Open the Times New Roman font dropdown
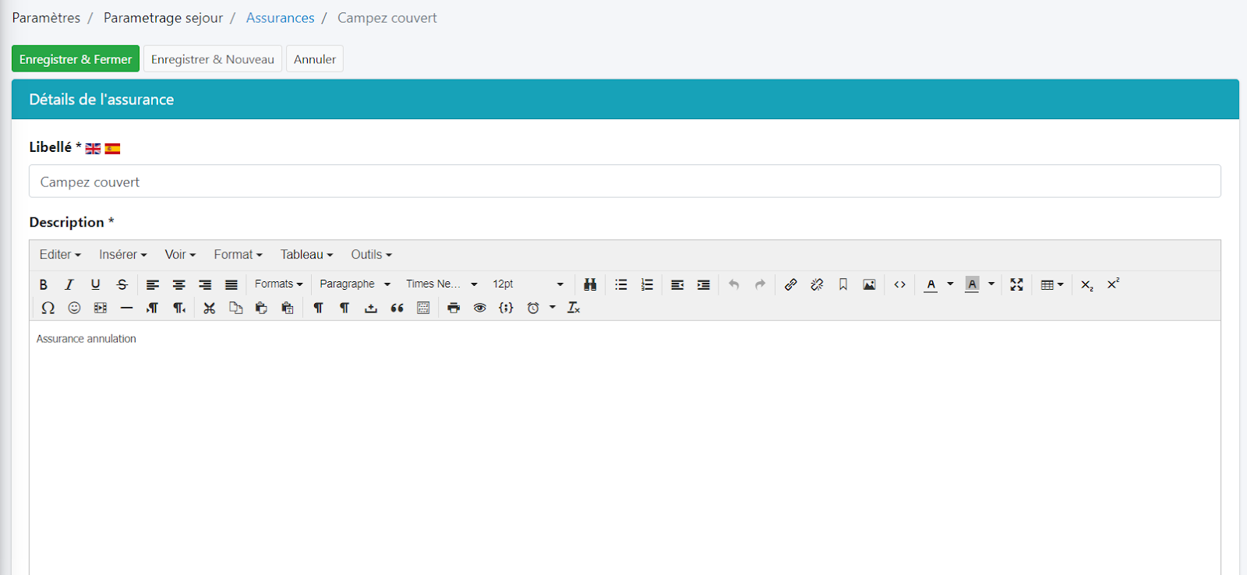Screen dimensions: 1247x575 [x=441, y=284]
